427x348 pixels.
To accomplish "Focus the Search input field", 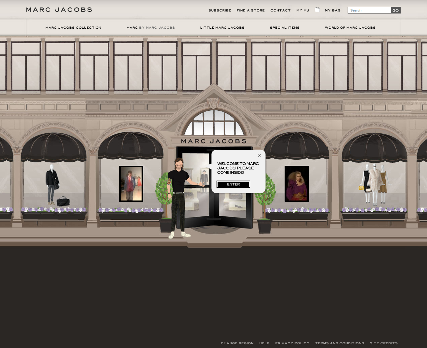I will [x=369, y=10].
